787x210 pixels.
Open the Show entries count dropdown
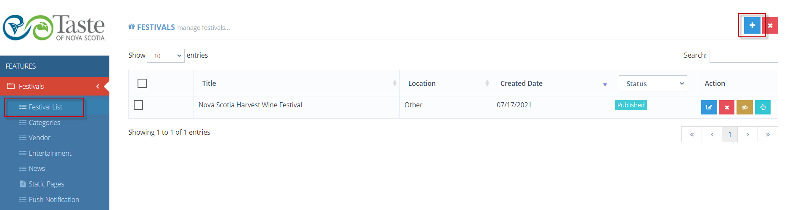[x=166, y=56]
